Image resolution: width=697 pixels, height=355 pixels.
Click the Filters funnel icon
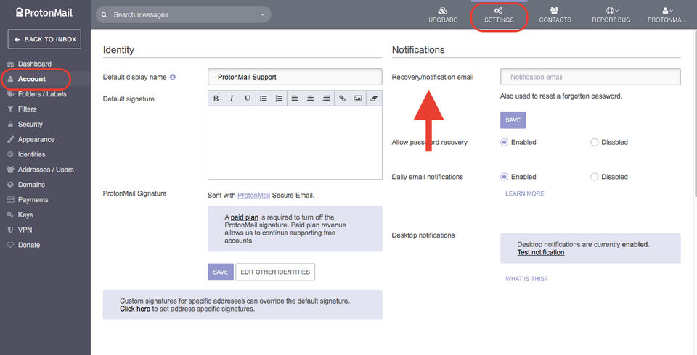coord(10,109)
